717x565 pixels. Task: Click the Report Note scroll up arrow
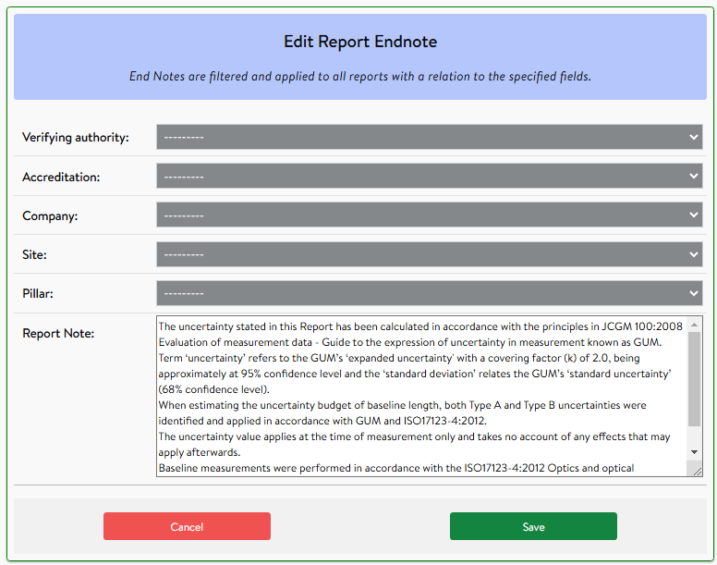point(695,325)
